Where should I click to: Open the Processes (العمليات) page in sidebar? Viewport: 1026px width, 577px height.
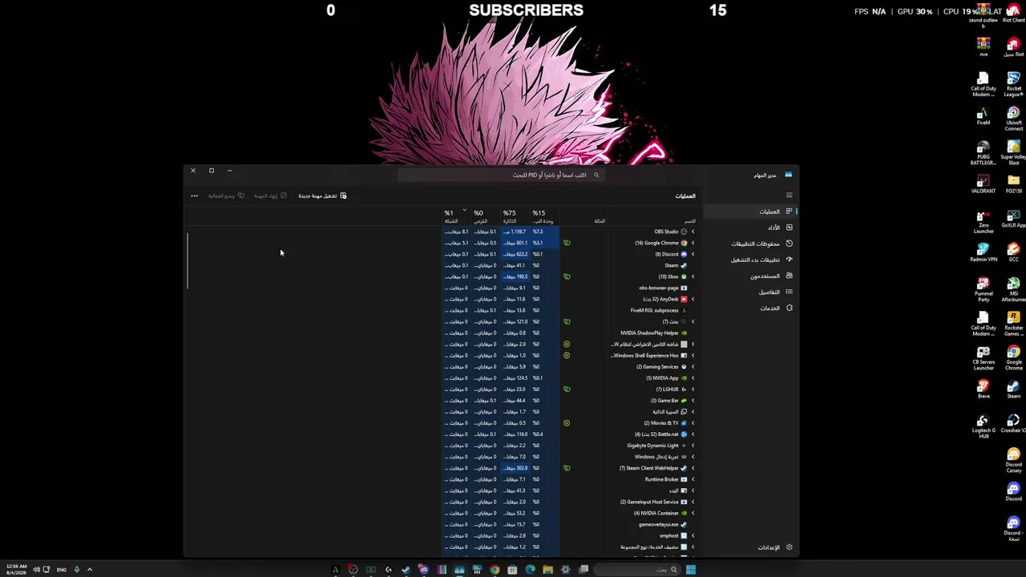click(x=749, y=212)
